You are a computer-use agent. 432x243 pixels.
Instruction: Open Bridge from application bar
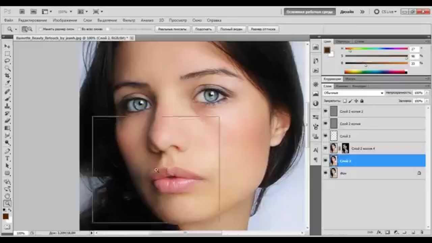(x=22, y=11)
